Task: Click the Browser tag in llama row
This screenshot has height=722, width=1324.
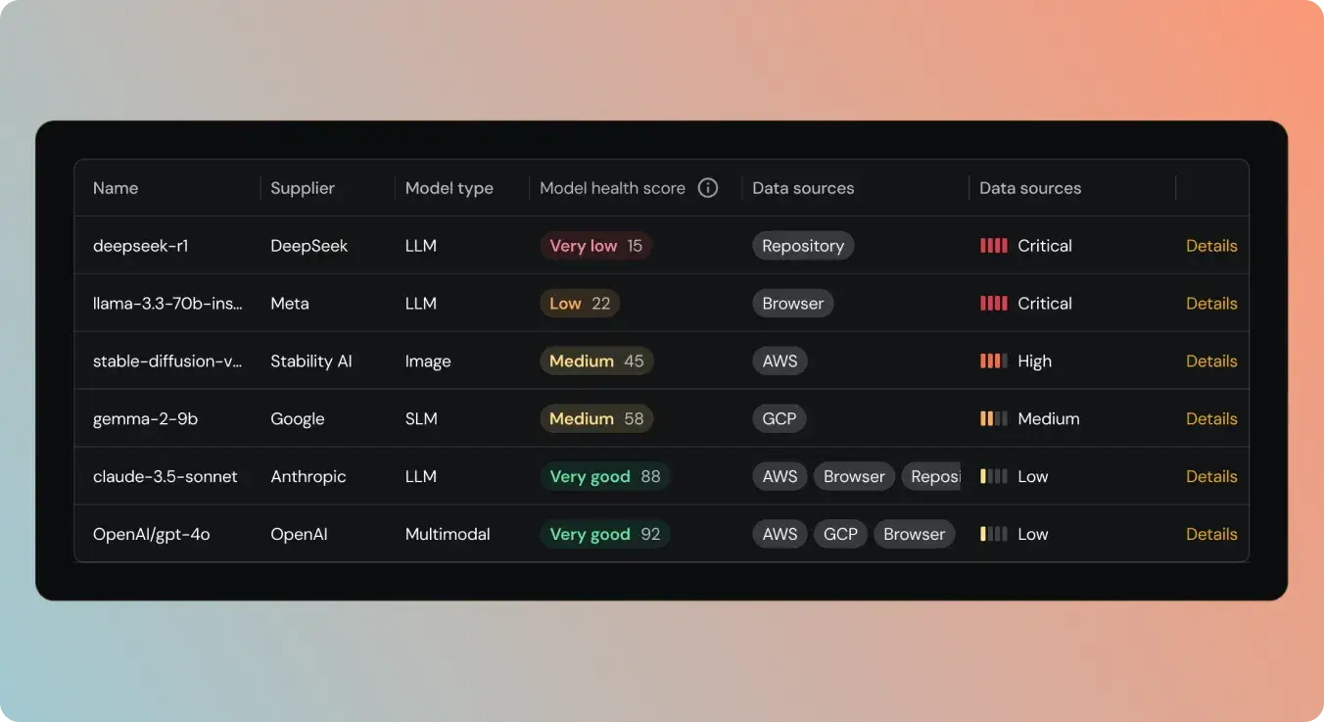Action: coord(792,304)
